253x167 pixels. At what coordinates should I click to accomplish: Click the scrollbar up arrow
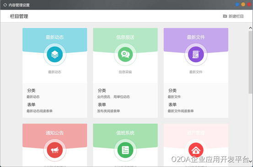[x=250, y=28]
